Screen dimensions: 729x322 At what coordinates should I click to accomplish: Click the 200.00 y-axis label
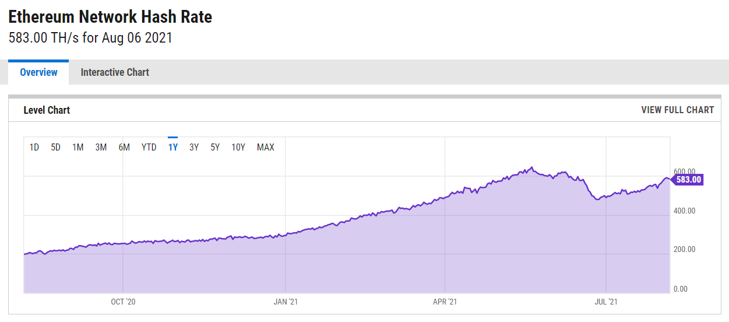(x=684, y=250)
